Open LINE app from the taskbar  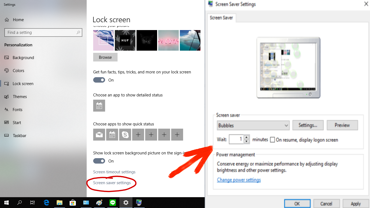(x=112, y=202)
